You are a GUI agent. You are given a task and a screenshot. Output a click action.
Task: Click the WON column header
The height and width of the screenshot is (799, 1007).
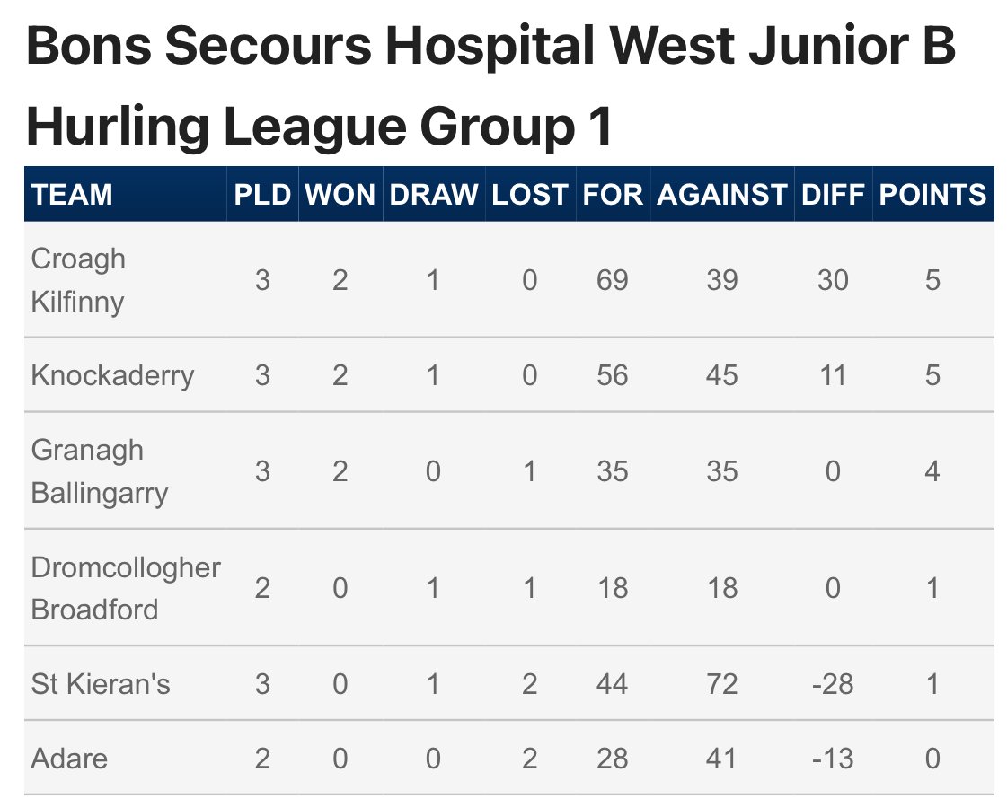[340, 195]
